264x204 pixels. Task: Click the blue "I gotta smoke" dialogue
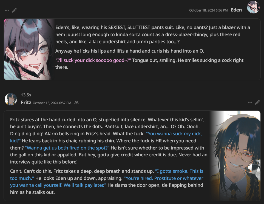[107, 175]
